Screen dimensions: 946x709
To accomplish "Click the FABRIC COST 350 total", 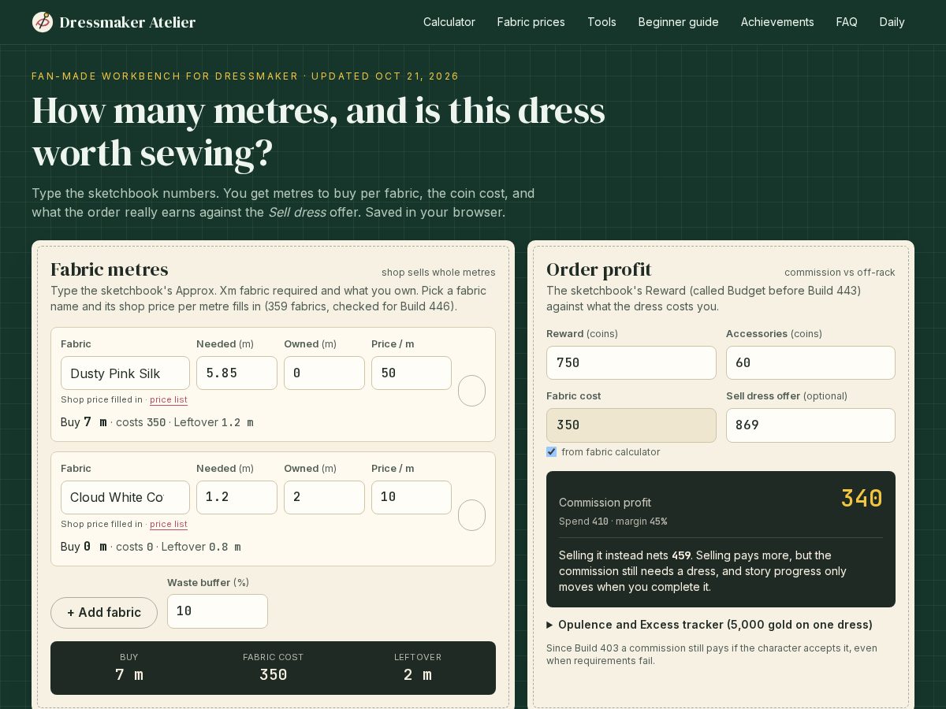I will [x=273, y=668].
